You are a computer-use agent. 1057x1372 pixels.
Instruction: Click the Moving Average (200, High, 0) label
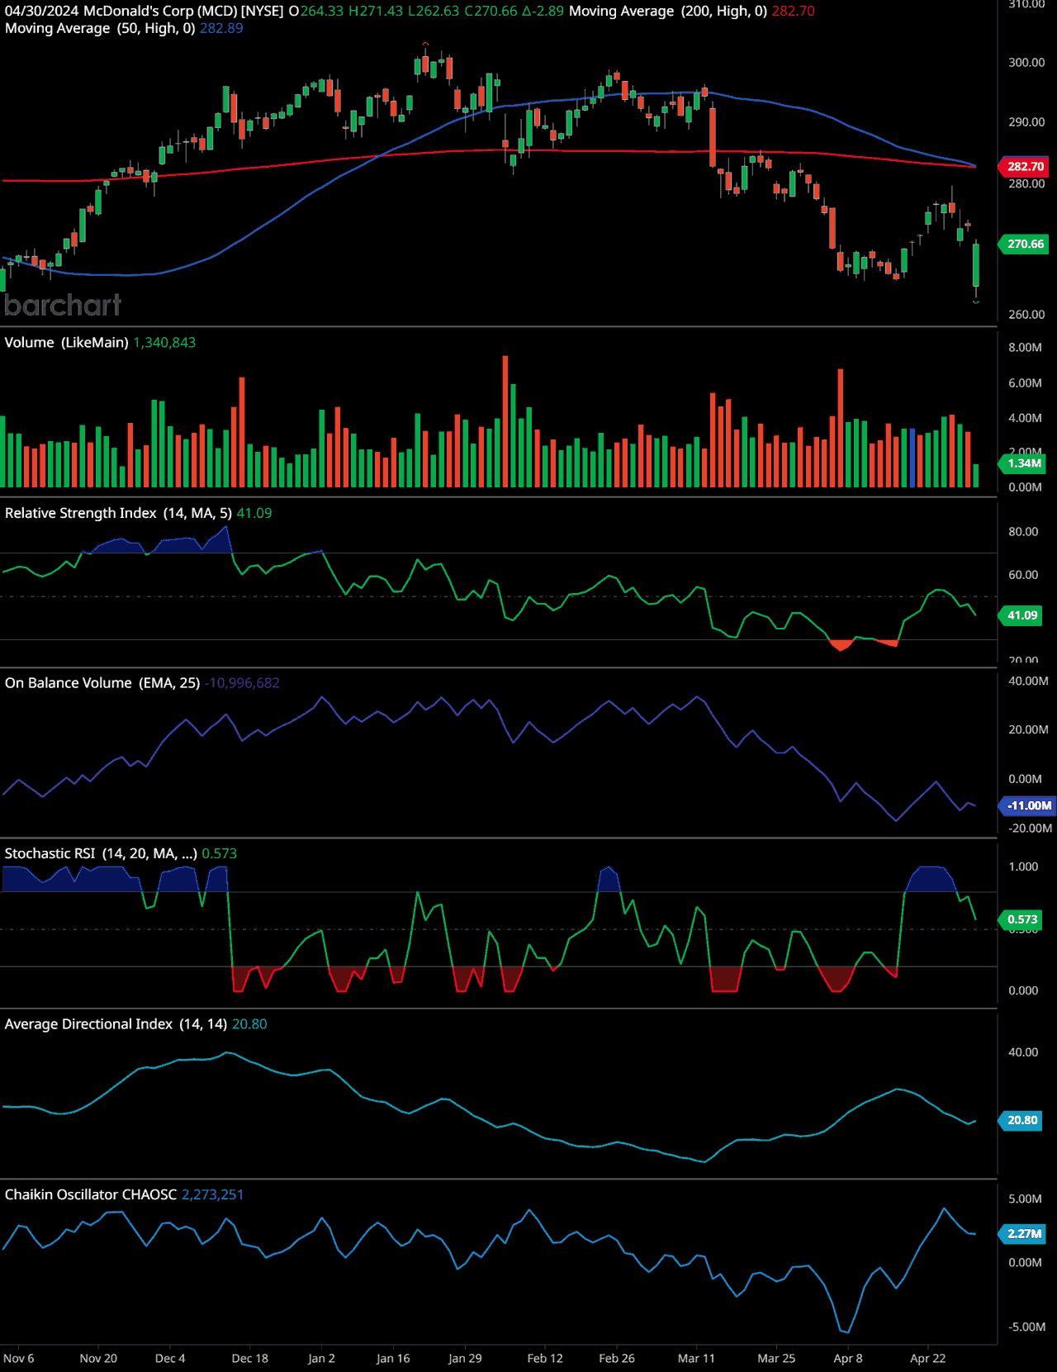(668, 12)
